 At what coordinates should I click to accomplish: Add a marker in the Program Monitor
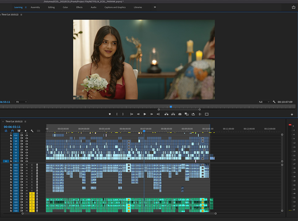110,114
